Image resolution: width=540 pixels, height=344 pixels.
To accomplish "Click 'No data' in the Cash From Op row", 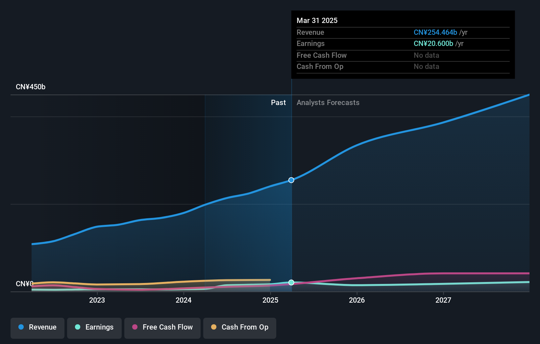I will pos(427,66).
